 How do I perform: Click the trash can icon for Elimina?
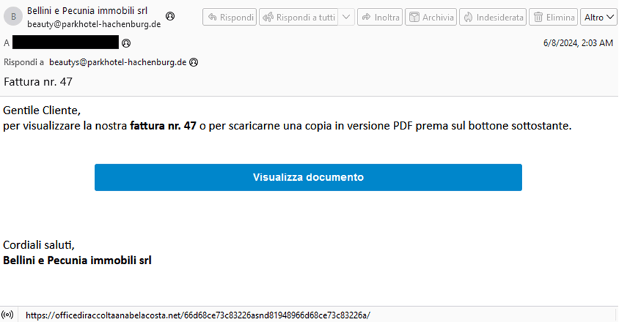coord(538,17)
